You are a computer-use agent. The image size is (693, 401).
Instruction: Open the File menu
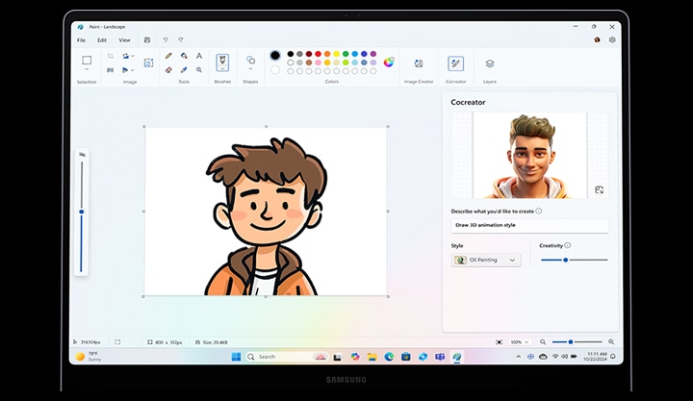tap(81, 40)
